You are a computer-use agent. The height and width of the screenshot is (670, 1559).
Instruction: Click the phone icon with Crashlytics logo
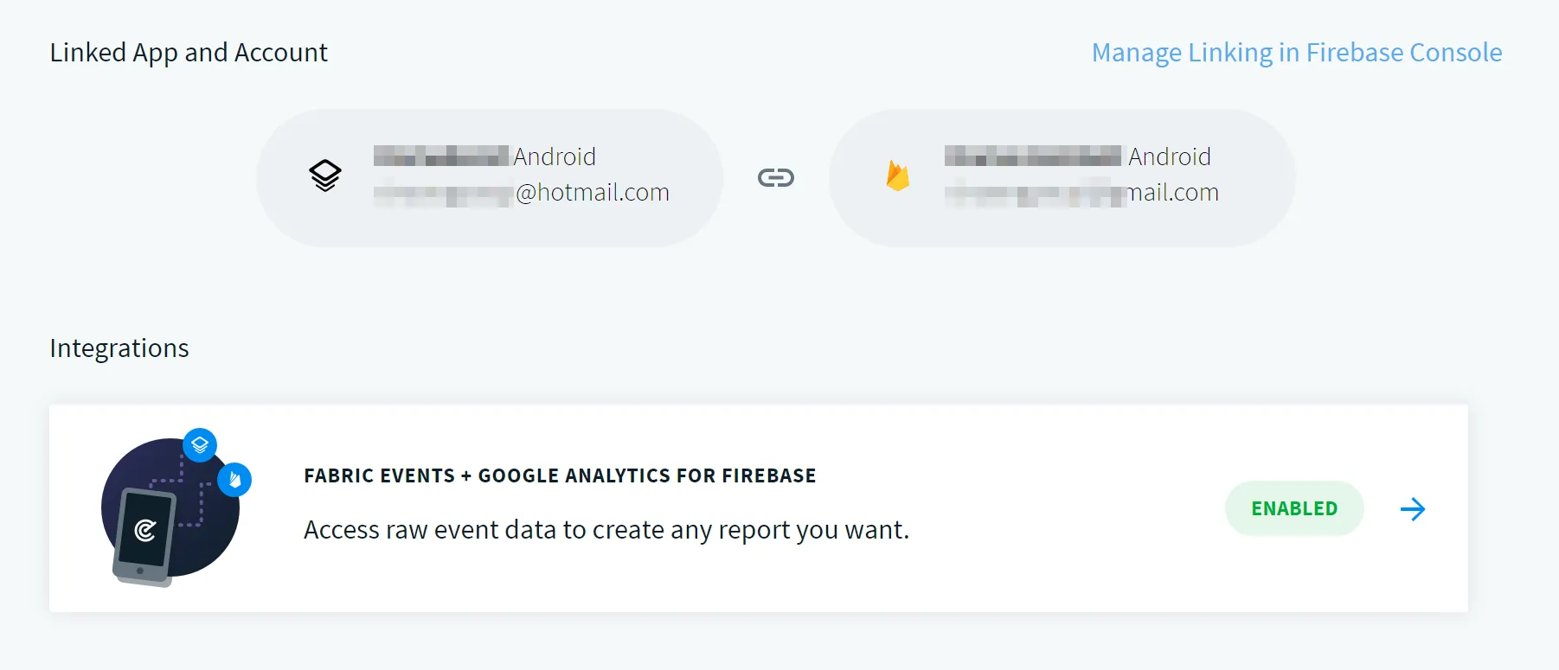pyautogui.click(x=144, y=532)
